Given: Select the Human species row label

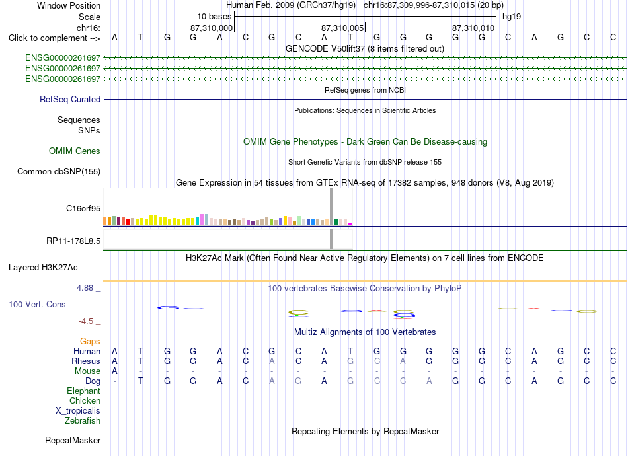Looking at the screenshot, I should click(87, 351).
